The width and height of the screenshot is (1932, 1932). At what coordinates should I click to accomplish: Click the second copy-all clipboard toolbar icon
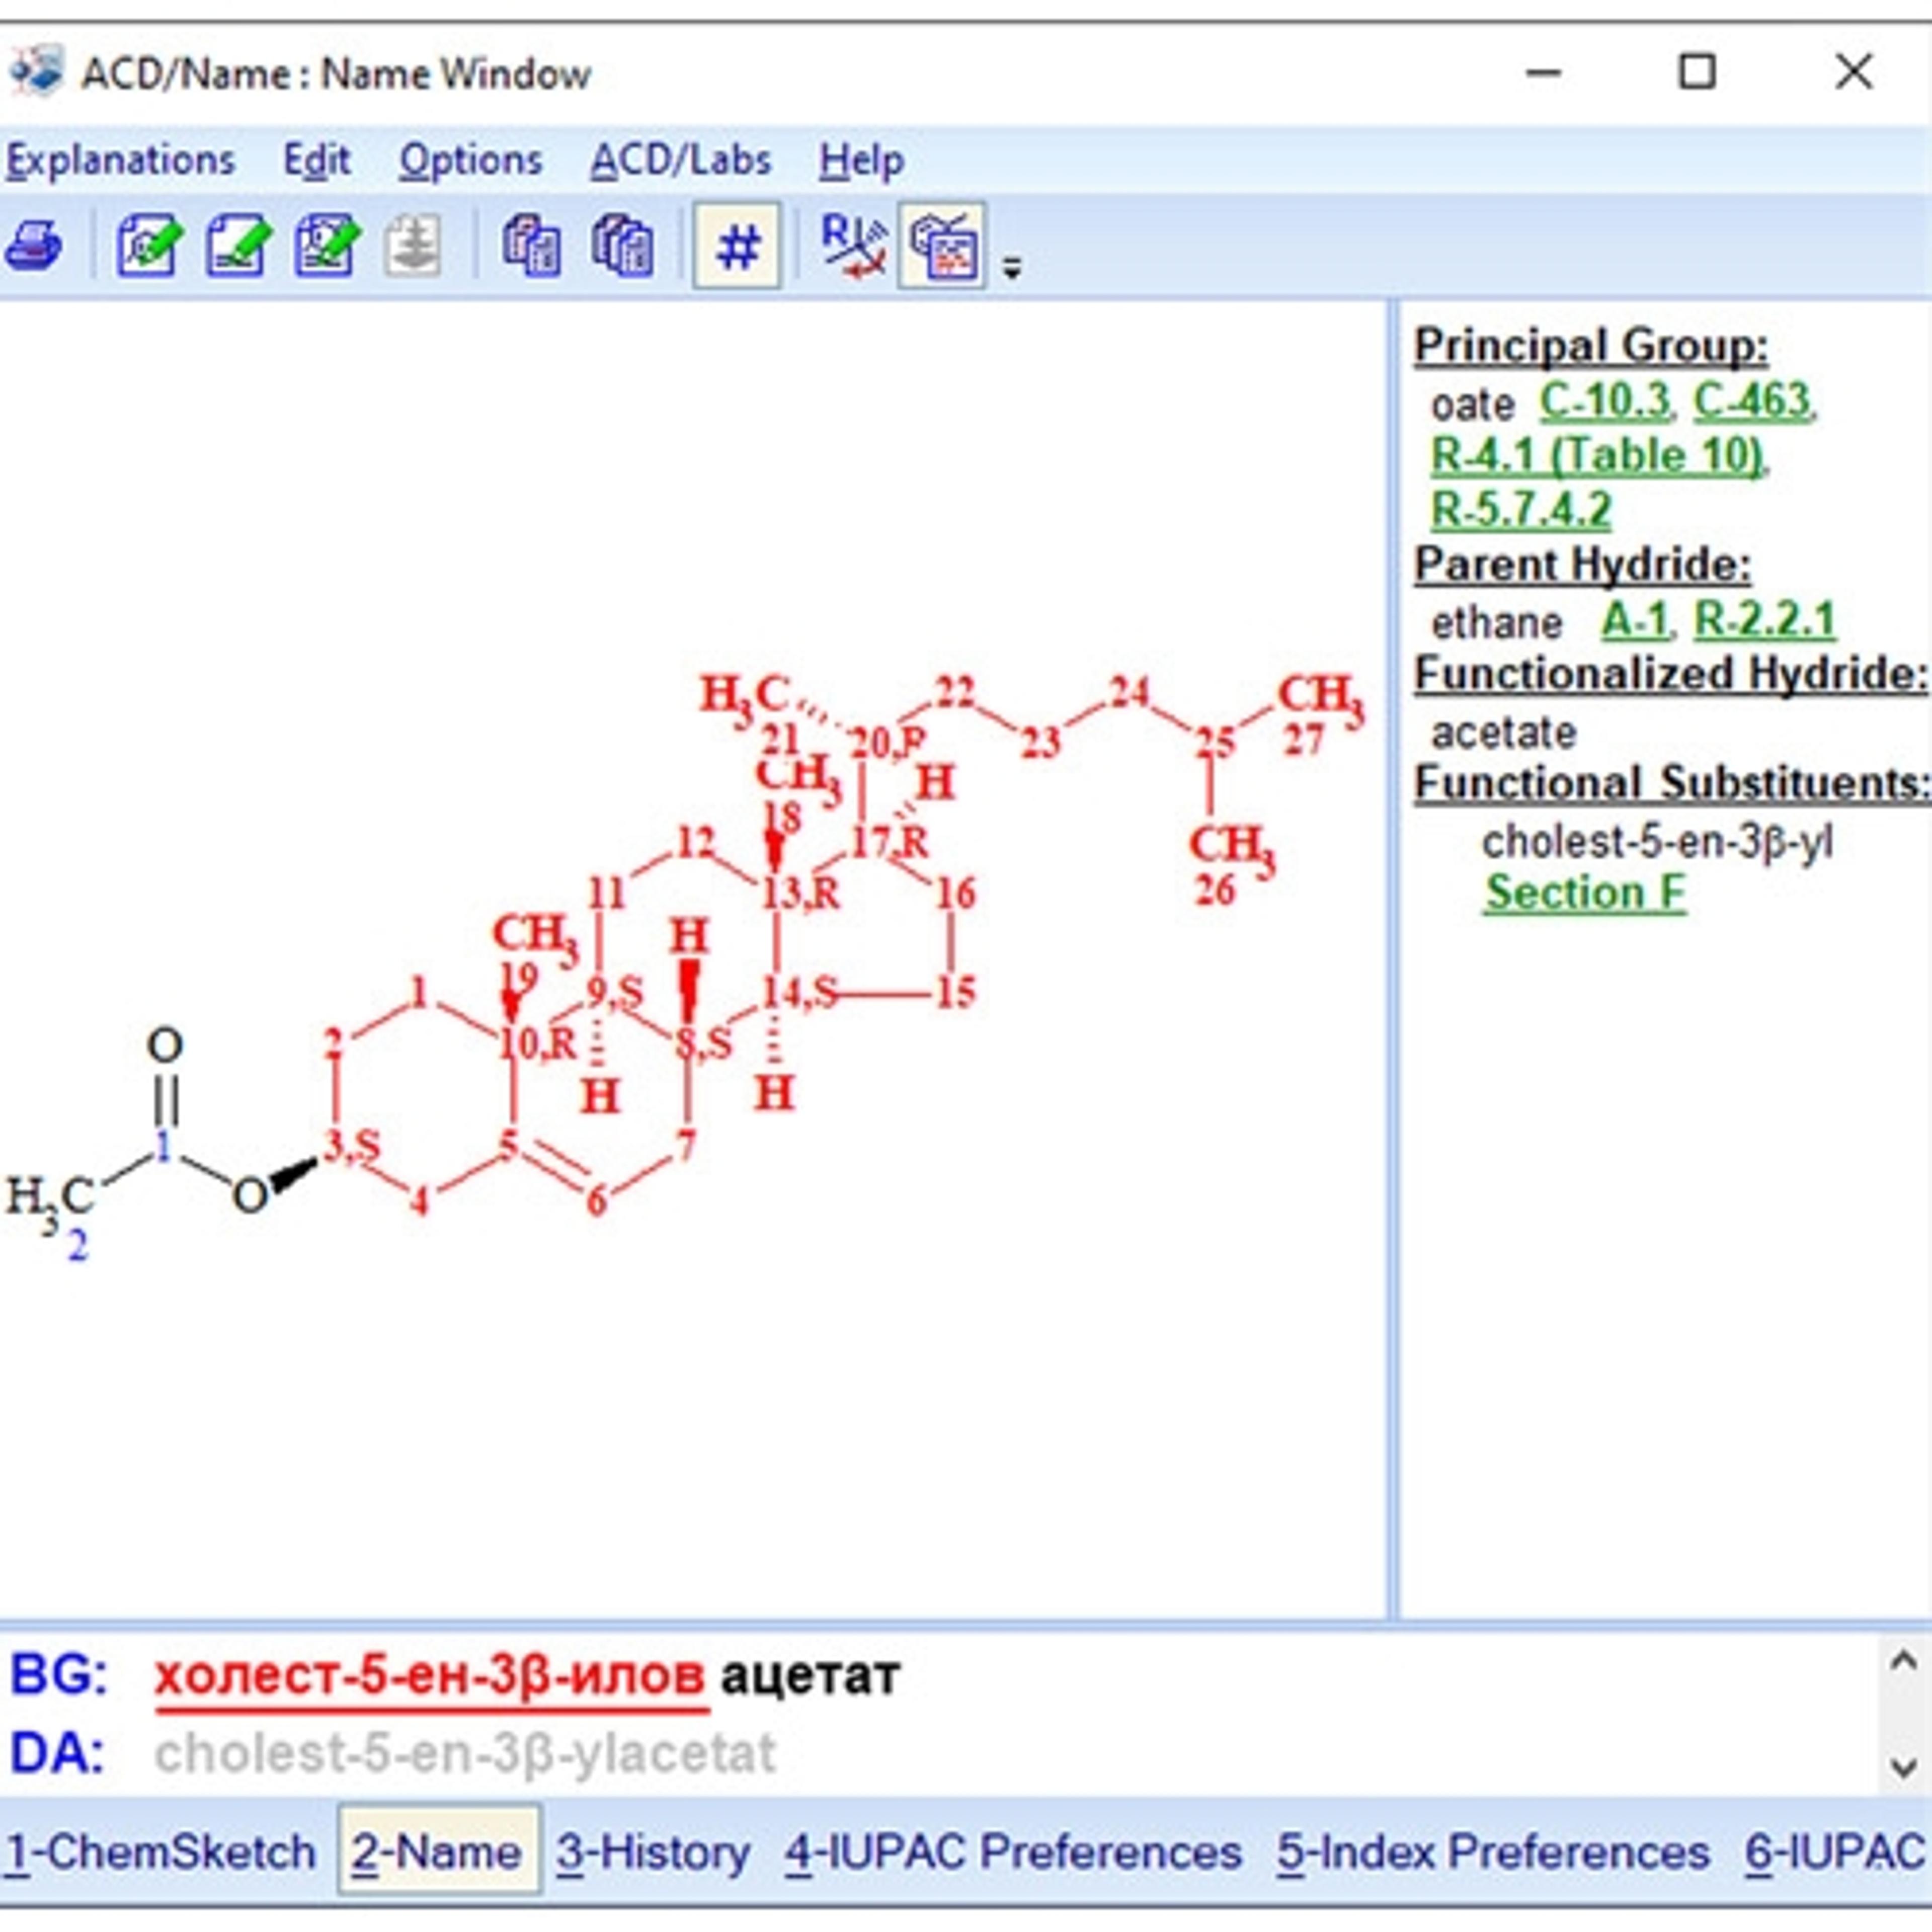pos(622,246)
